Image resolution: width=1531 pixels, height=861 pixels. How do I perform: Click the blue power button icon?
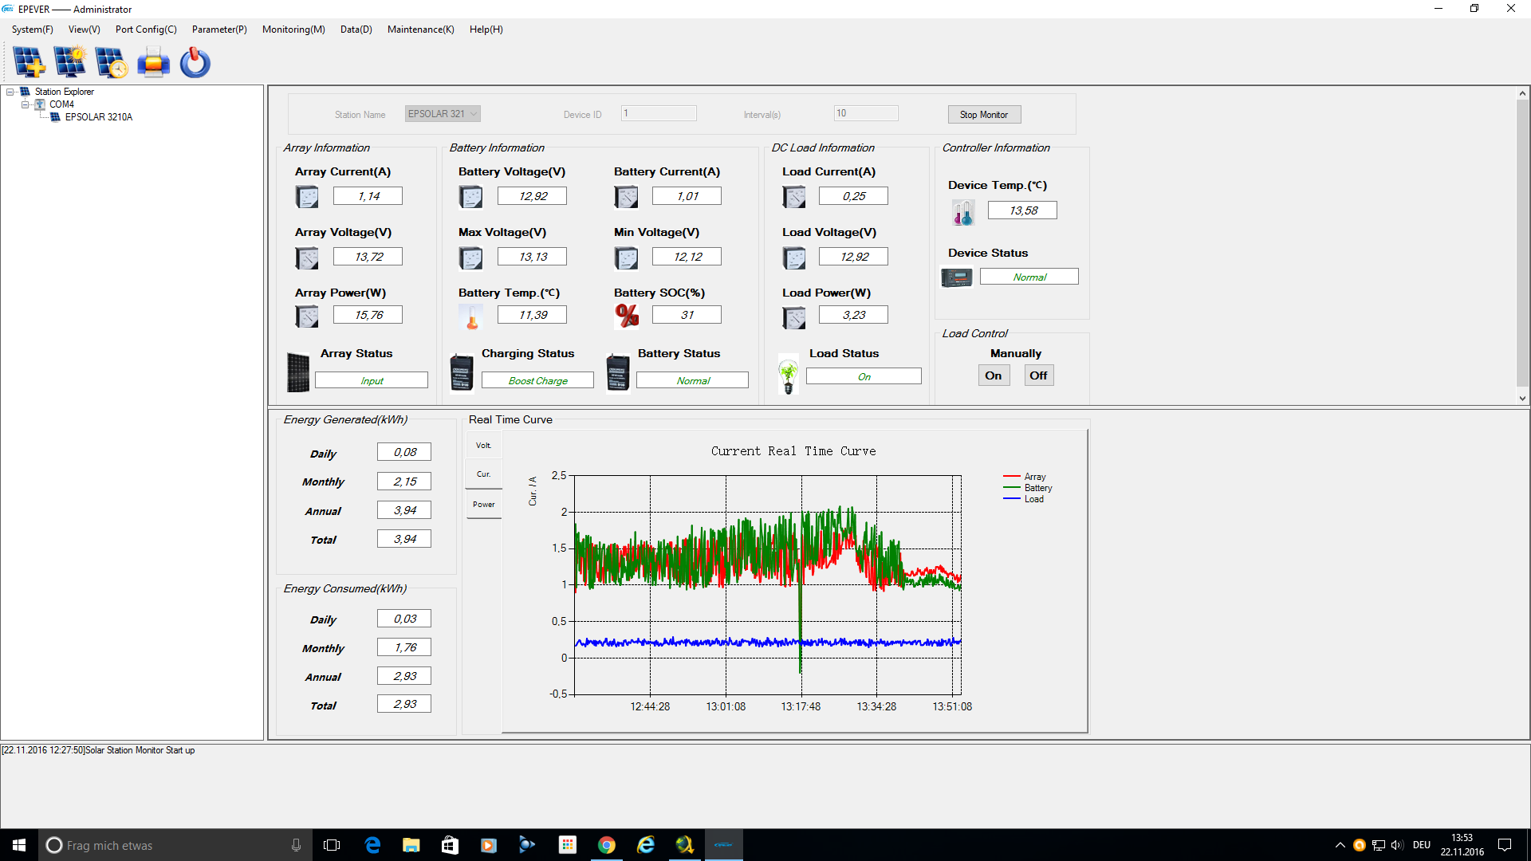(195, 62)
